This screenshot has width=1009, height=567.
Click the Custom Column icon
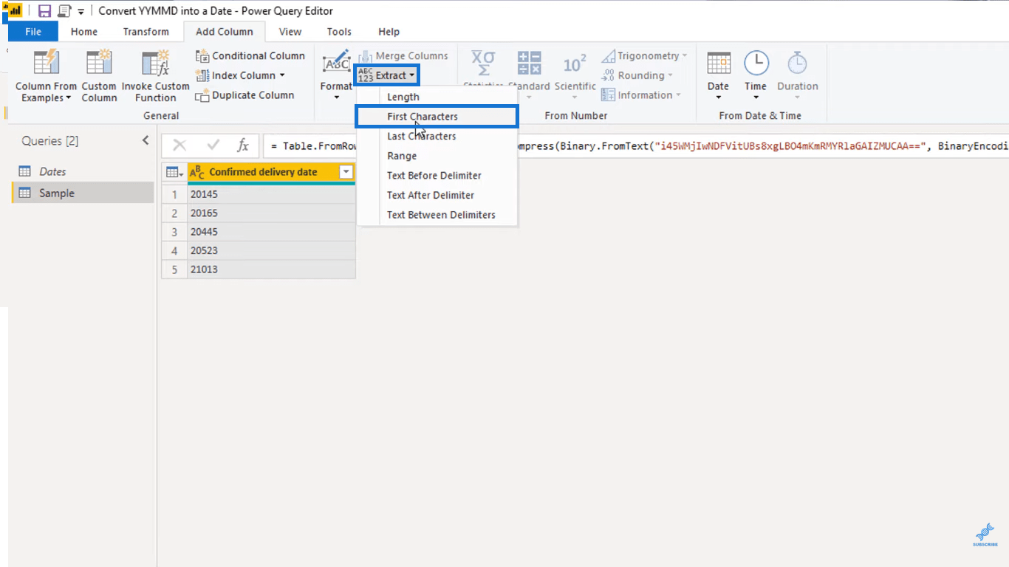[x=99, y=63]
